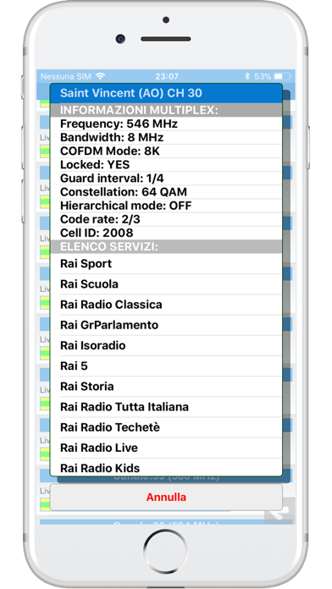This screenshot has height=589, width=332.
Task: Tap the Frequency: 546 MHz row
Action: [166, 124]
